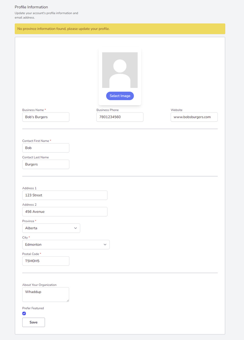This screenshot has width=244, height=340.
Task: Focus the Business Name field
Action: point(46,117)
